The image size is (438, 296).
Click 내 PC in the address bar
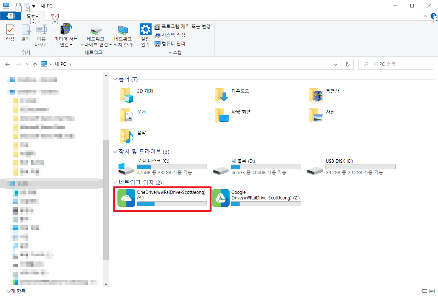pyautogui.click(x=60, y=64)
